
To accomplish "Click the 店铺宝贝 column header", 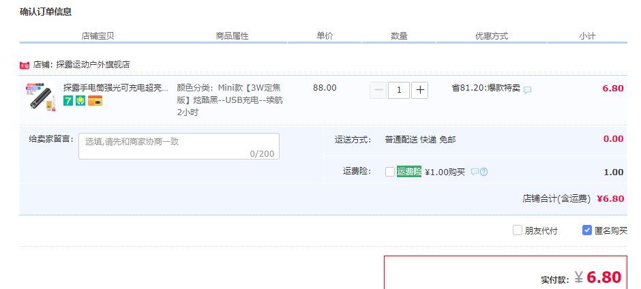I will tap(98, 36).
